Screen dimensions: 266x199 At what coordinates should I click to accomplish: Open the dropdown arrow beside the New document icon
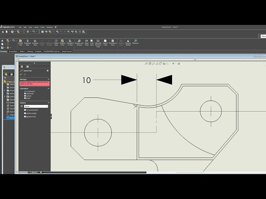[x=9, y=32]
